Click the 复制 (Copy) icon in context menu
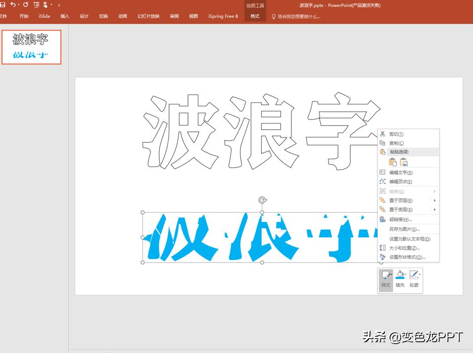 [x=383, y=142]
